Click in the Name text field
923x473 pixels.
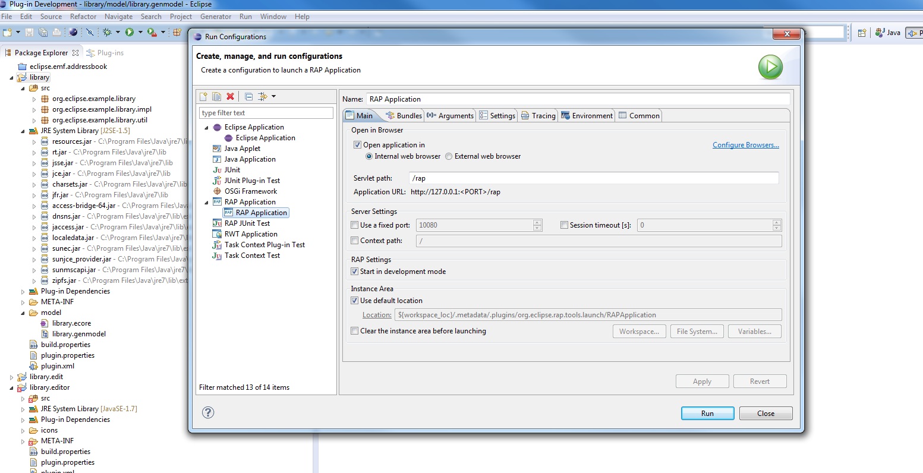(578, 99)
